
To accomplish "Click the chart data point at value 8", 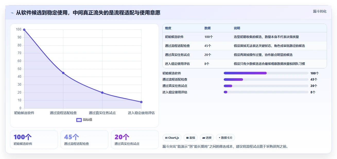I will click(141, 102).
